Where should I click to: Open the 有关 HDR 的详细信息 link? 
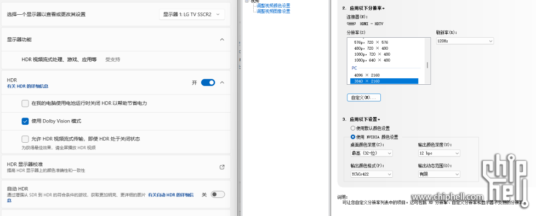tap(28, 86)
